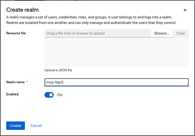The height and width of the screenshot is (136, 195).
Task: Click the 'Create realm' dialog heading
Action: click(x=22, y=10)
